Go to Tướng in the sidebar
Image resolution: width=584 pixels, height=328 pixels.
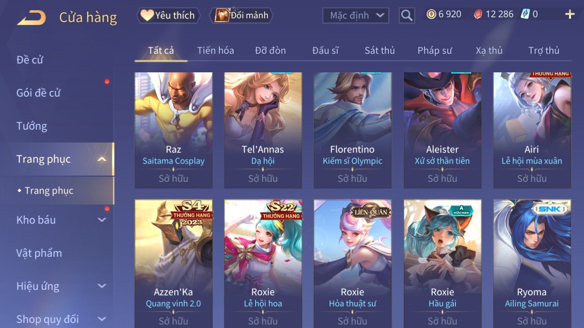32,126
